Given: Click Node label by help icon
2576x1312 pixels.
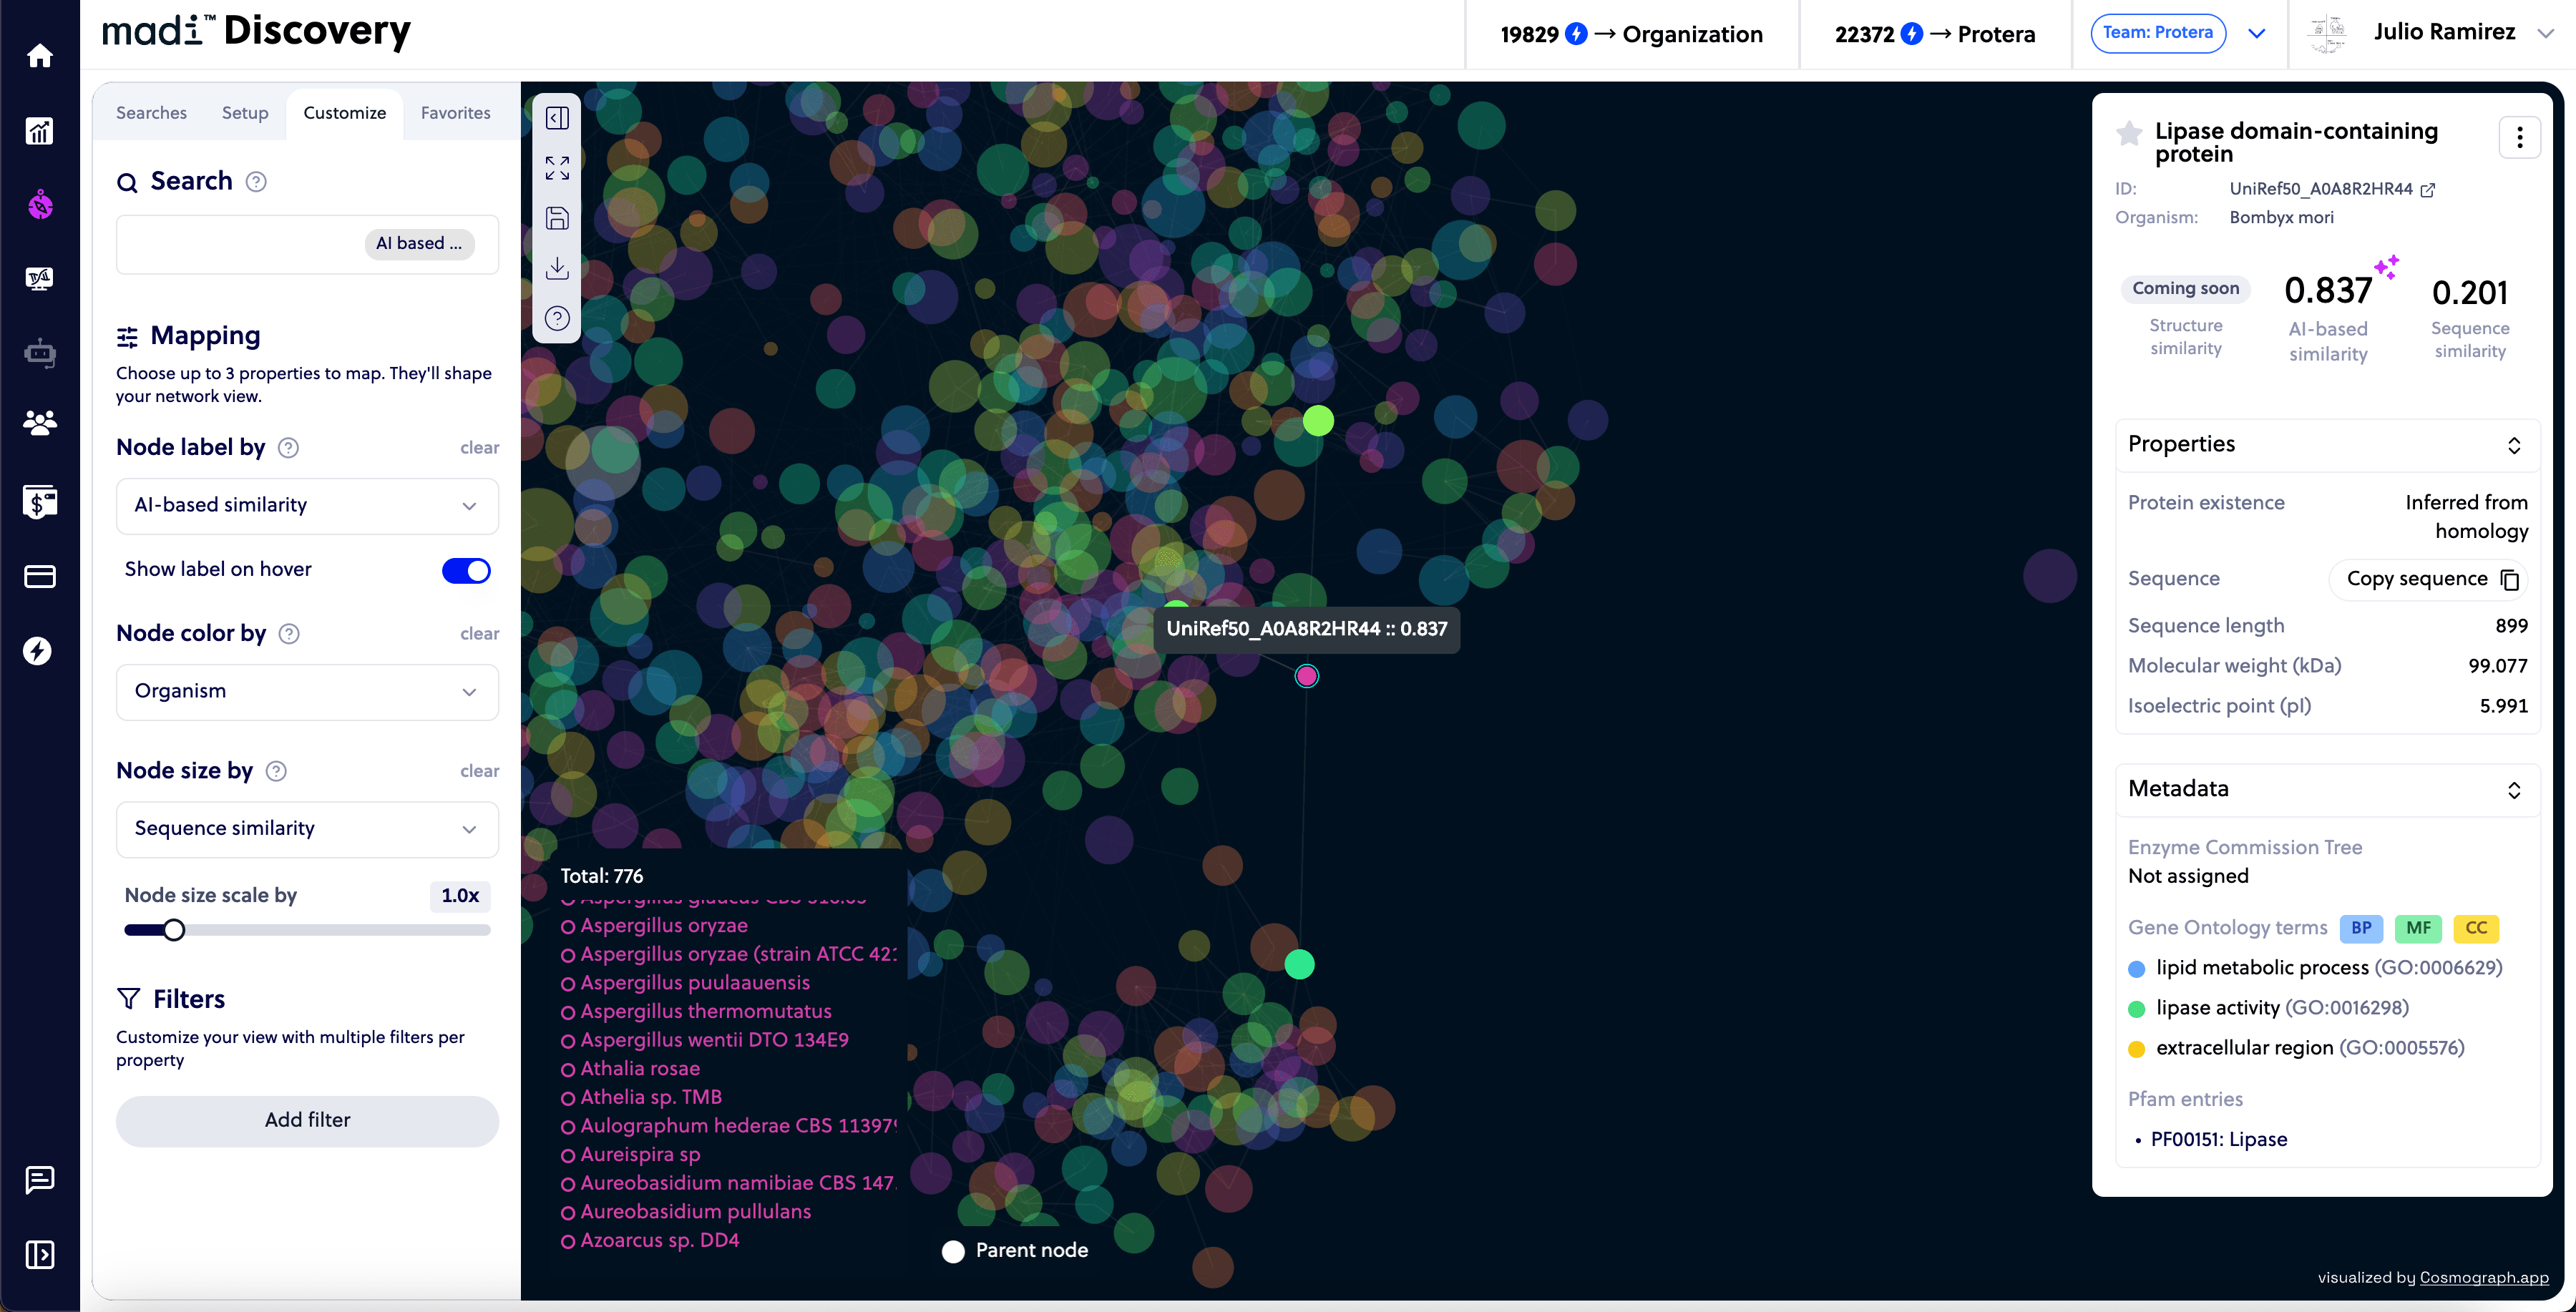Looking at the screenshot, I should (288, 448).
